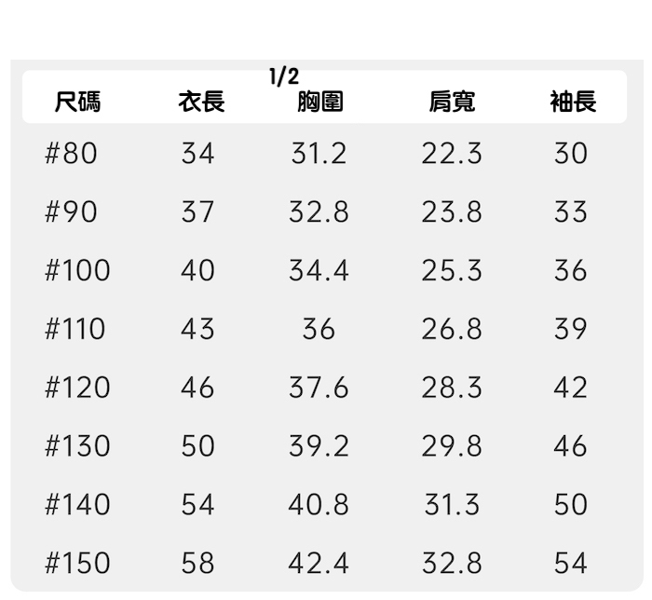Select the #90 size label
This screenshot has width=652, height=600.
point(71,212)
